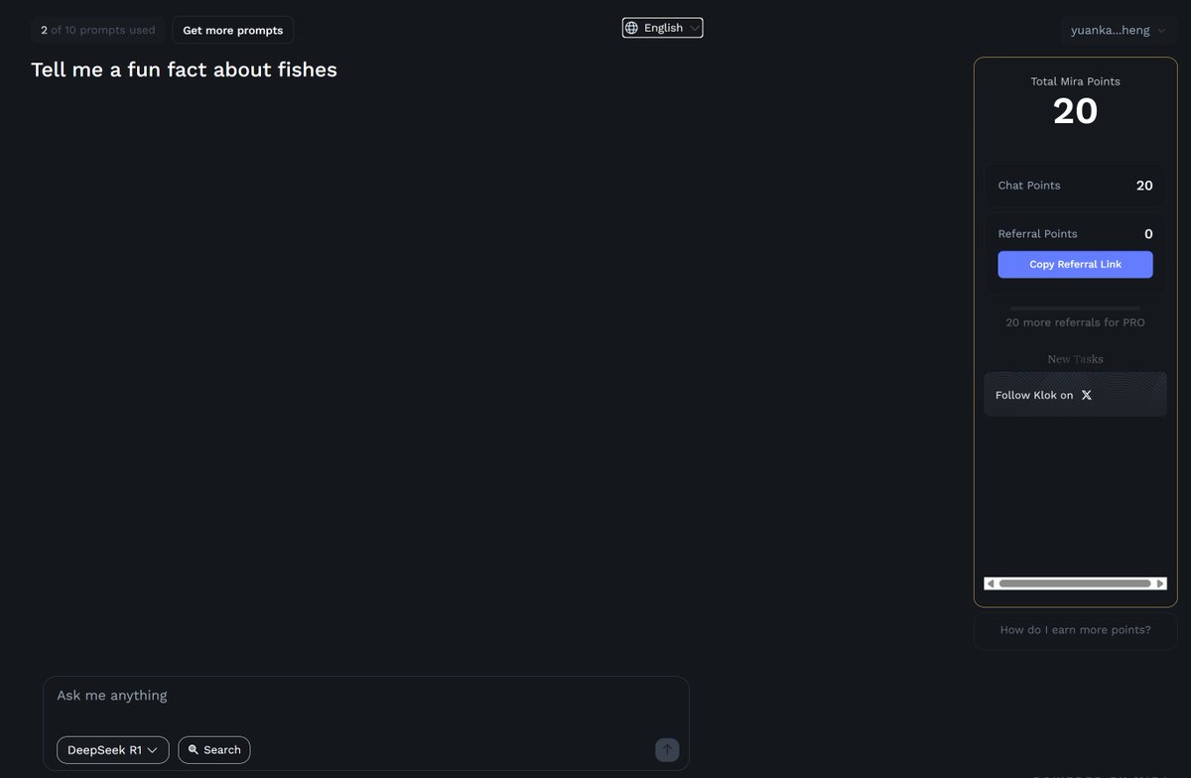Click the horizontal scrollbar thumb
This screenshot has width=1191, height=778.
point(1075,583)
